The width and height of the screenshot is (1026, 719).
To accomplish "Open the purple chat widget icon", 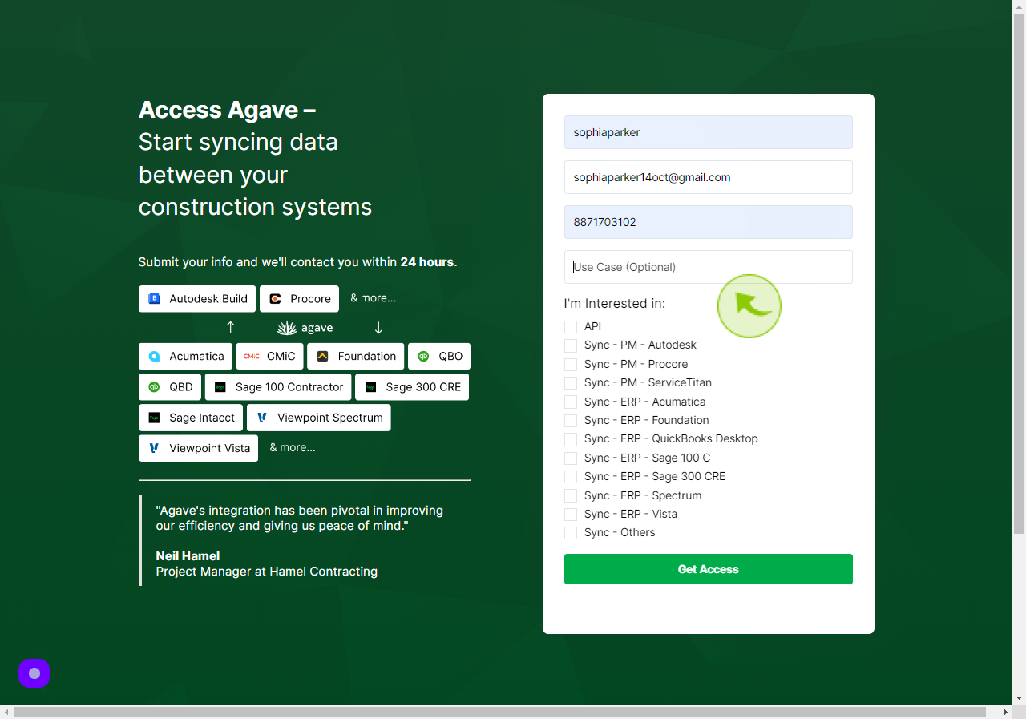I will tap(34, 673).
